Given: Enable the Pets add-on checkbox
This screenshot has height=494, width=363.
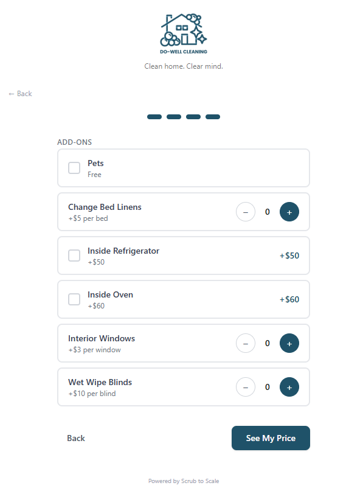Looking at the screenshot, I should pyautogui.click(x=74, y=168).
